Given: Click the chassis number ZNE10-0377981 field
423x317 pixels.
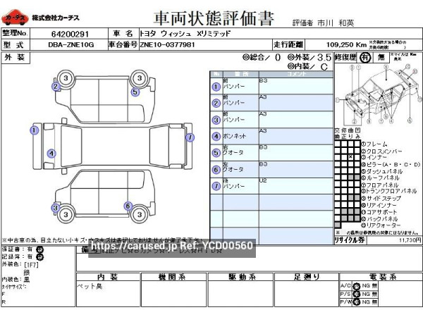Looking at the screenshot, I should click(169, 44).
